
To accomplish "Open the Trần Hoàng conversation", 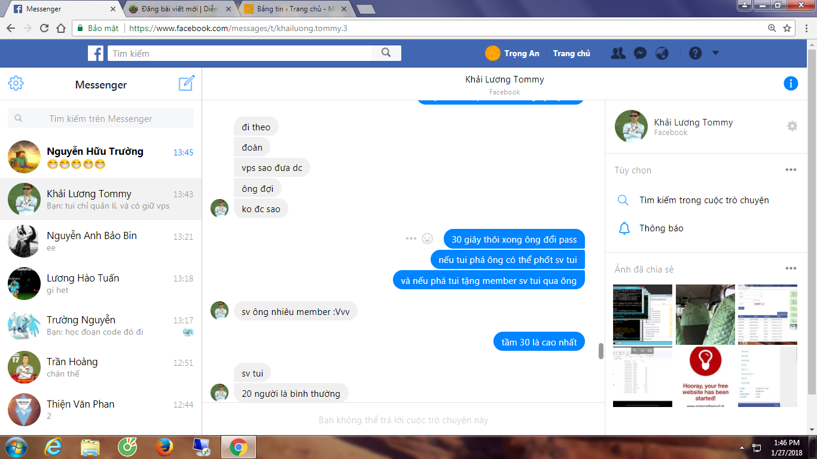I will click(100, 367).
